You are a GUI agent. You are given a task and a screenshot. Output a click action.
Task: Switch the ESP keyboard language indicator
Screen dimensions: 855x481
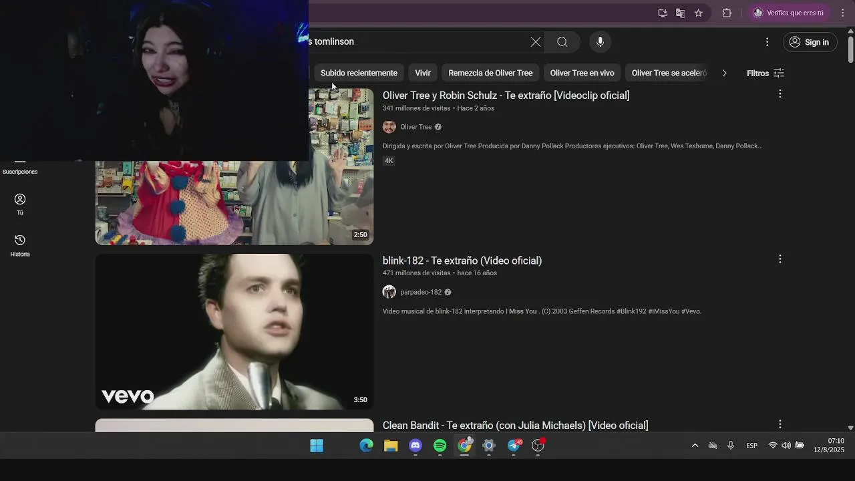(752, 446)
